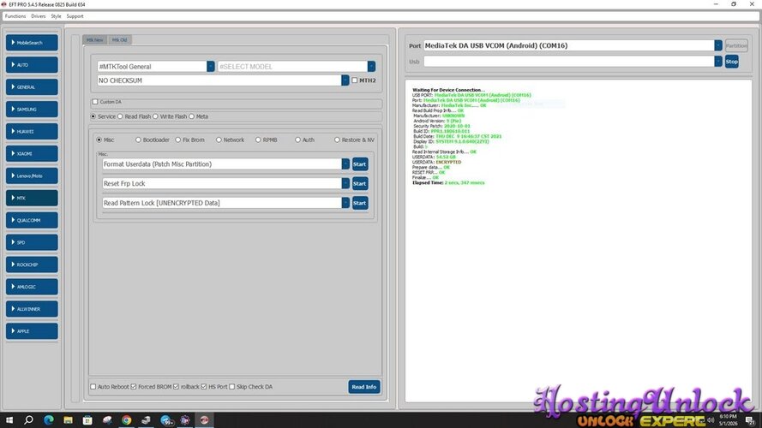Image resolution: width=762 pixels, height=428 pixels.
Task: Open Microsoft Store from the taskbar
Action: point(87,419)
